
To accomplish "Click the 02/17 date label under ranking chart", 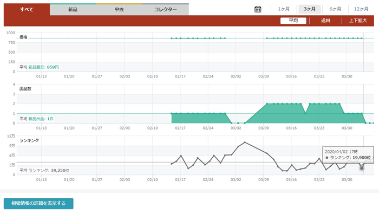I will coord(180,179).
